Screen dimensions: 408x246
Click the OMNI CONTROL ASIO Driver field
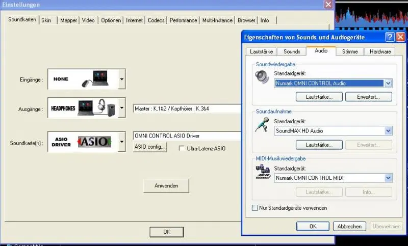tap(186, 136)
